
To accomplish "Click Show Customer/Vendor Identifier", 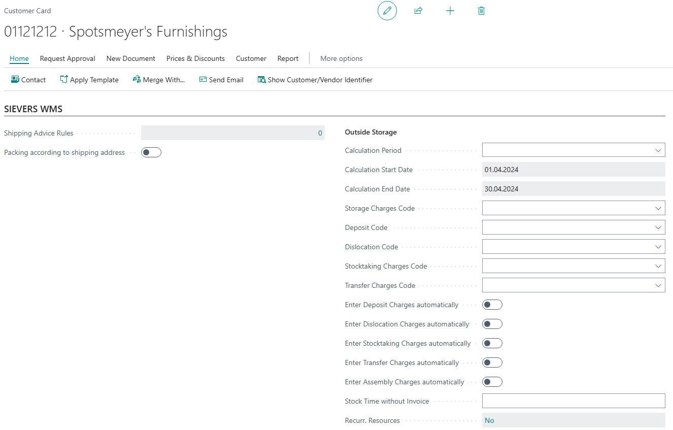I will (315, 80).
